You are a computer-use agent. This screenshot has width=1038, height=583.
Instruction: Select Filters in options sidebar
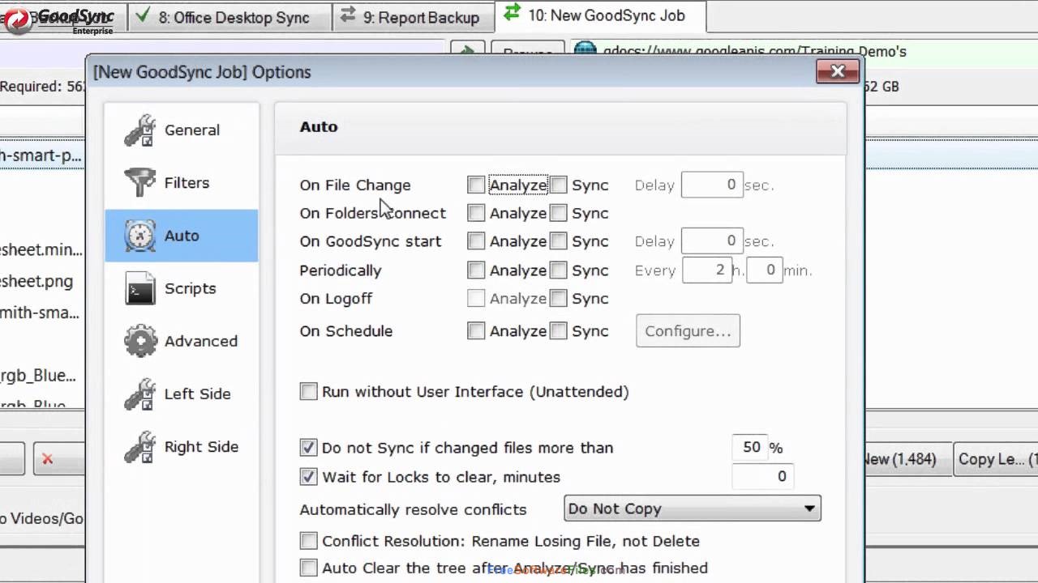coord(182,183)
